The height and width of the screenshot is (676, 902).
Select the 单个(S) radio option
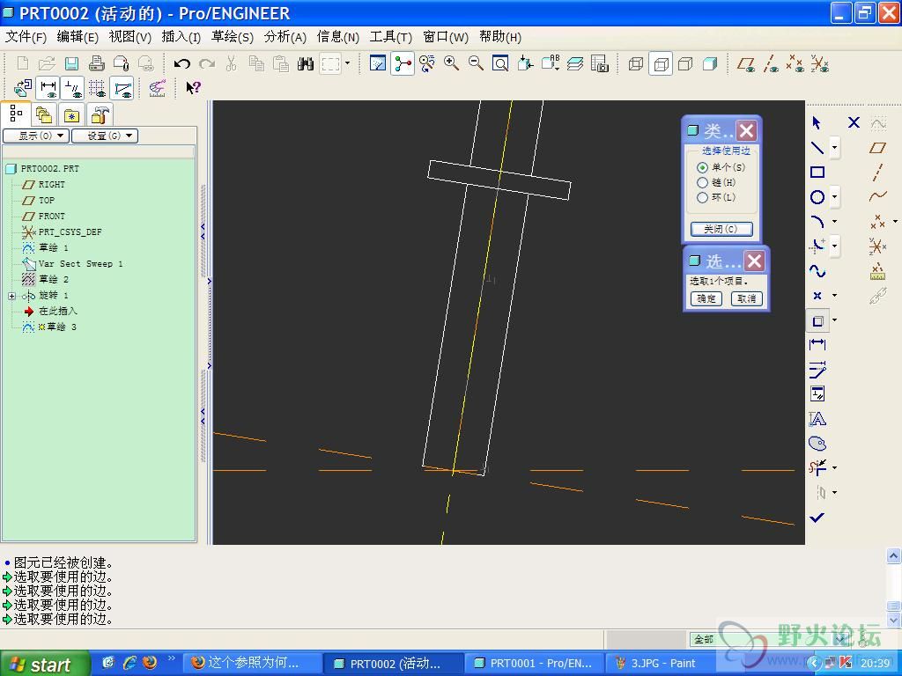pos(703,167)
